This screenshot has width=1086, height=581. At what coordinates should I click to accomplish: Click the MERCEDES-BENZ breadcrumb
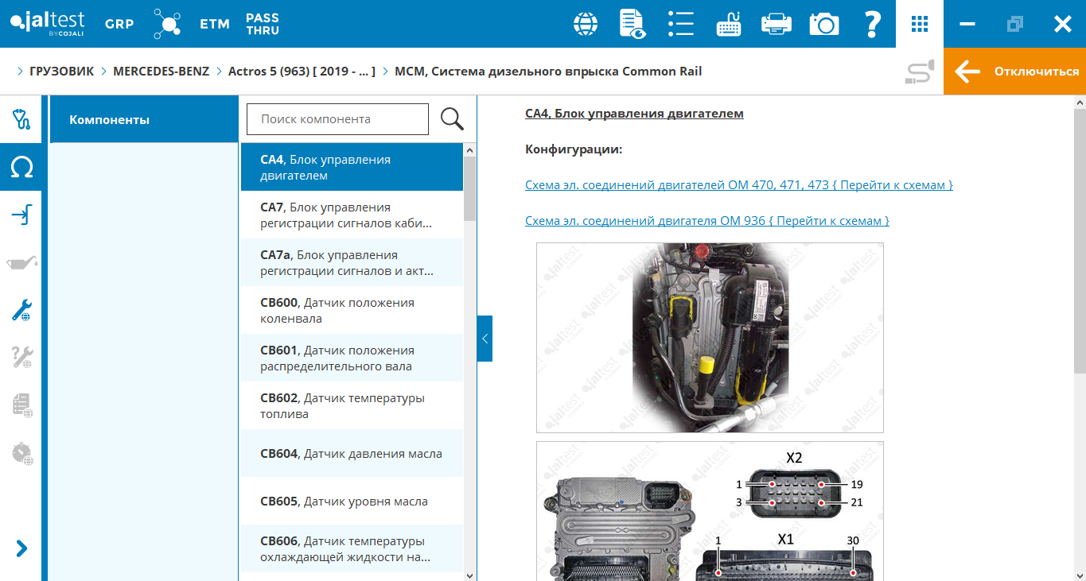tap(162, 72)
